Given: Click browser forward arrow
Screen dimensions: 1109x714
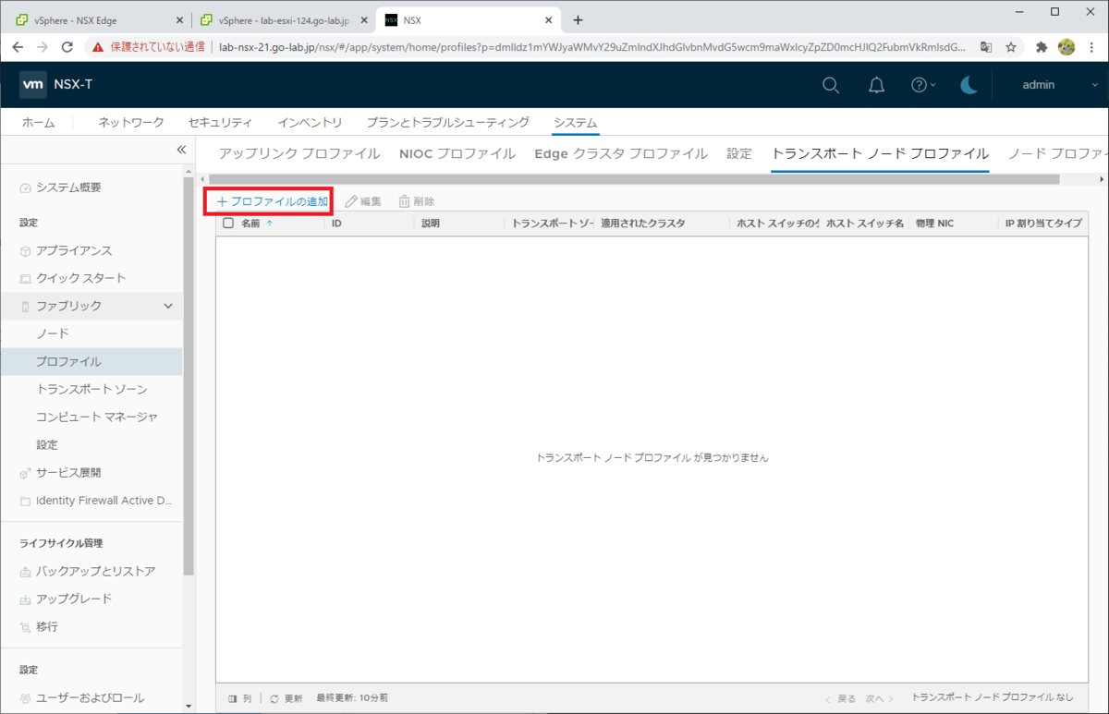Looking at the screenshot, I should click(x=43, y=46).
